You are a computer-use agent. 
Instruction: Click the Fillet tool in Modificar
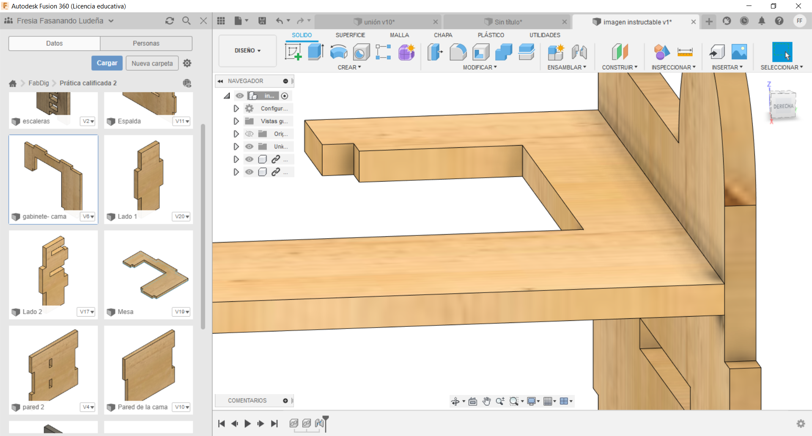tap(458, 52)
